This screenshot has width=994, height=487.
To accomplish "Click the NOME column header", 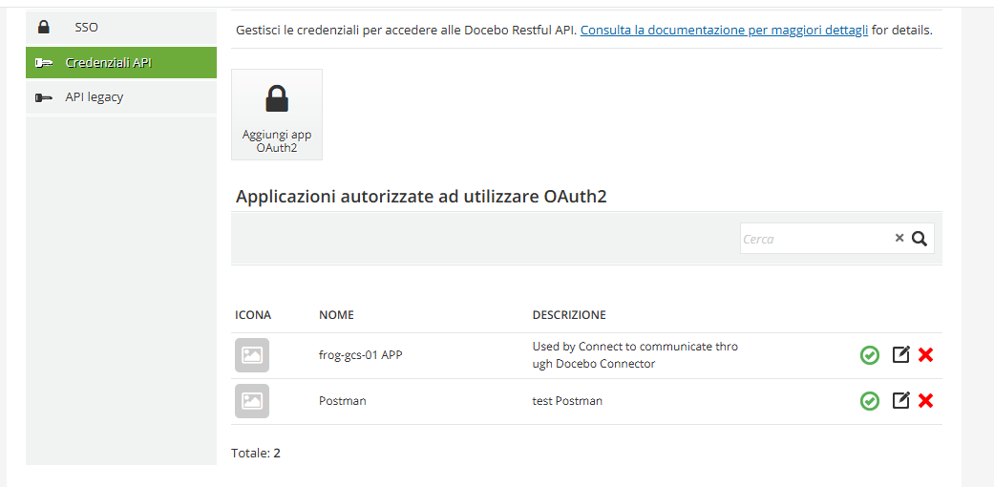I will (x=336, y=314).
